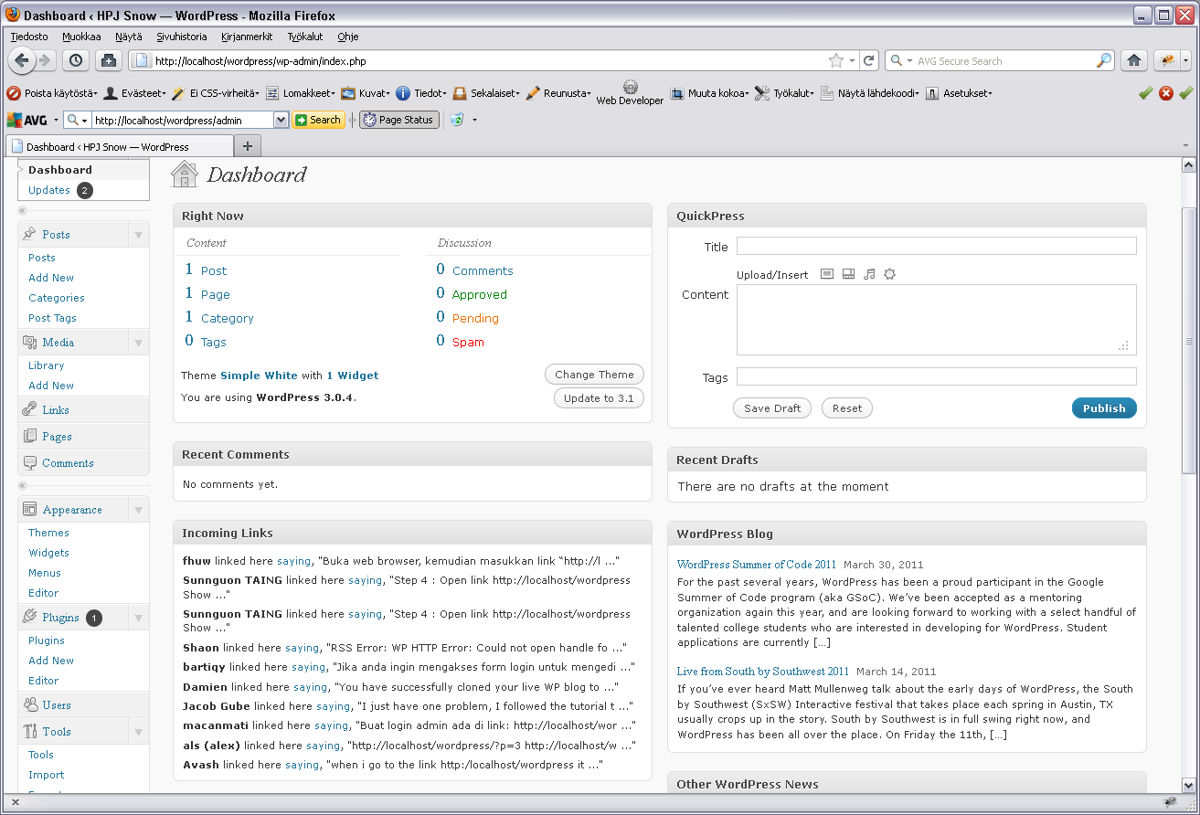Open the Työkalut toolbar dropdown
The image size is (1200, 815).
pos(785,93)
